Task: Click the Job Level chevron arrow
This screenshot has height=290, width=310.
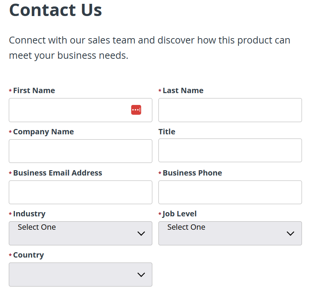Action: pyautogui.click(x=290, y=234)
